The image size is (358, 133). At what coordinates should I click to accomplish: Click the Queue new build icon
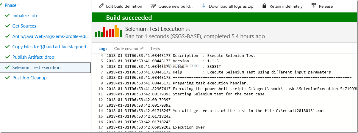[154, 6]
